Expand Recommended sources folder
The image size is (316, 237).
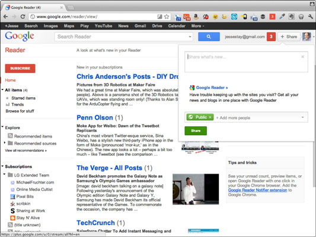pyautogui.click(x=5, y=143)
